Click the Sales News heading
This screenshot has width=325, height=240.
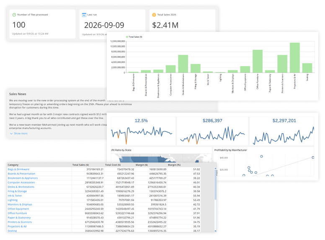click(x=18, y=94)
